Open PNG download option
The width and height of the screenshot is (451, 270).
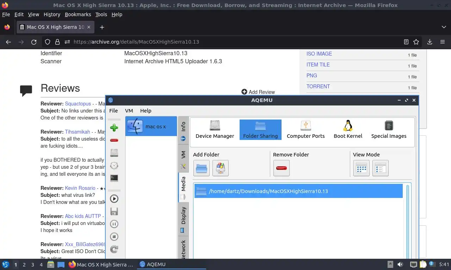pos(312,76)
